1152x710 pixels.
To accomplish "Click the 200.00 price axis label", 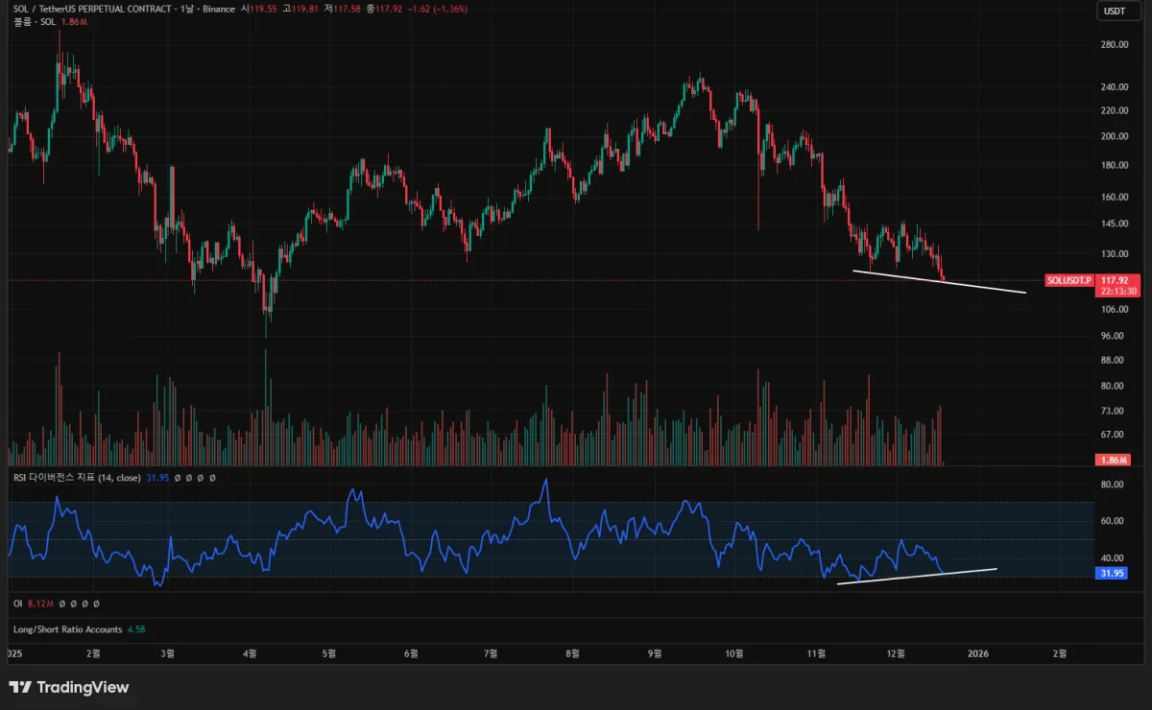I will [1115, 135].
